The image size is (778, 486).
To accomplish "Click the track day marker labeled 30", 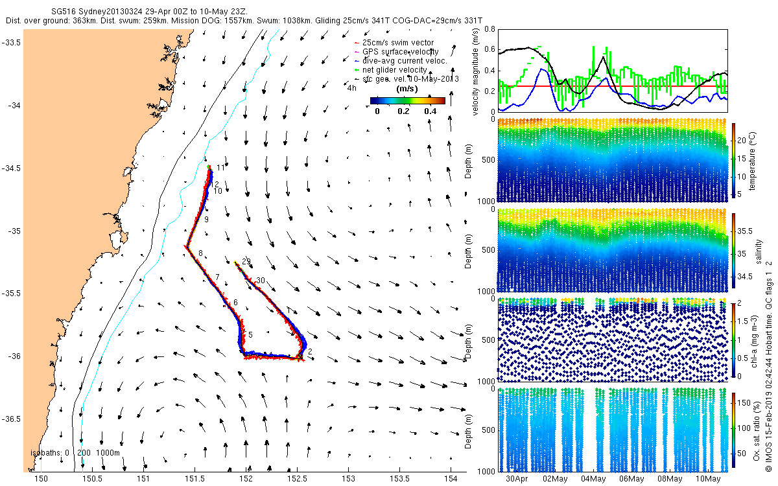I will pyautogui.click(x=261, y=280).
